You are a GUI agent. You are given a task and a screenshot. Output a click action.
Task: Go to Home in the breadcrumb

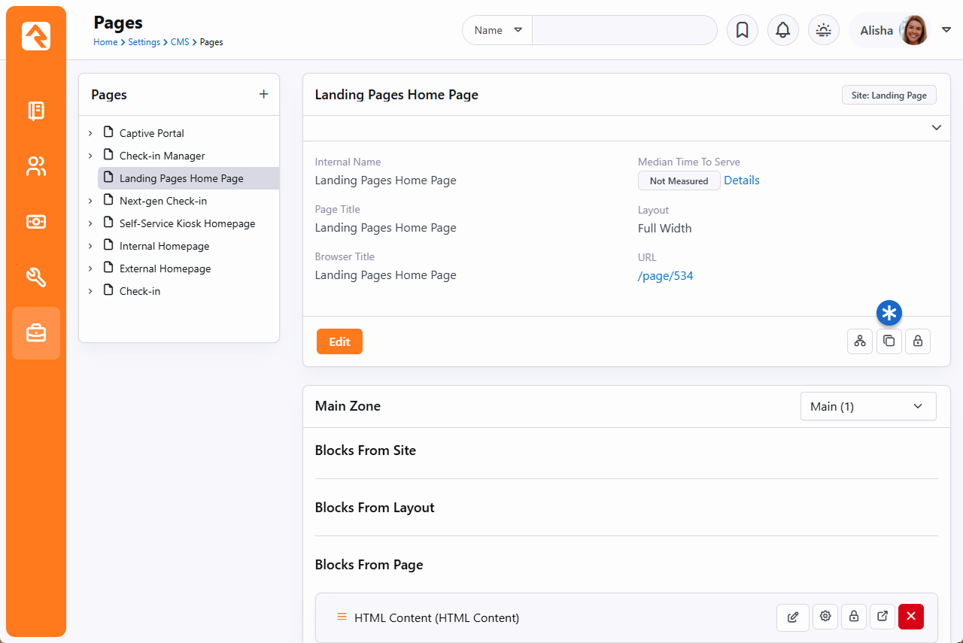(x=105, y=42)
